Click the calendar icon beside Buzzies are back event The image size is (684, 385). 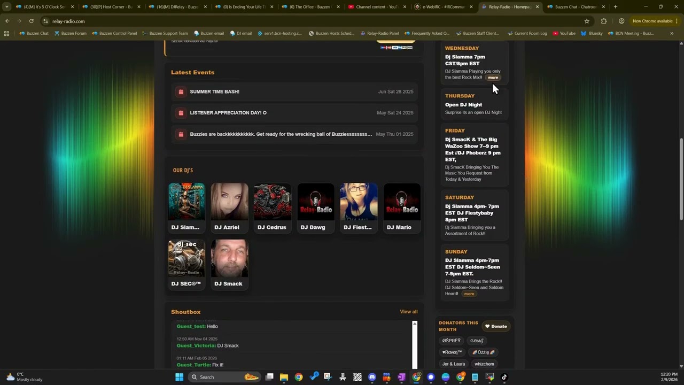(x=181, y=134)
